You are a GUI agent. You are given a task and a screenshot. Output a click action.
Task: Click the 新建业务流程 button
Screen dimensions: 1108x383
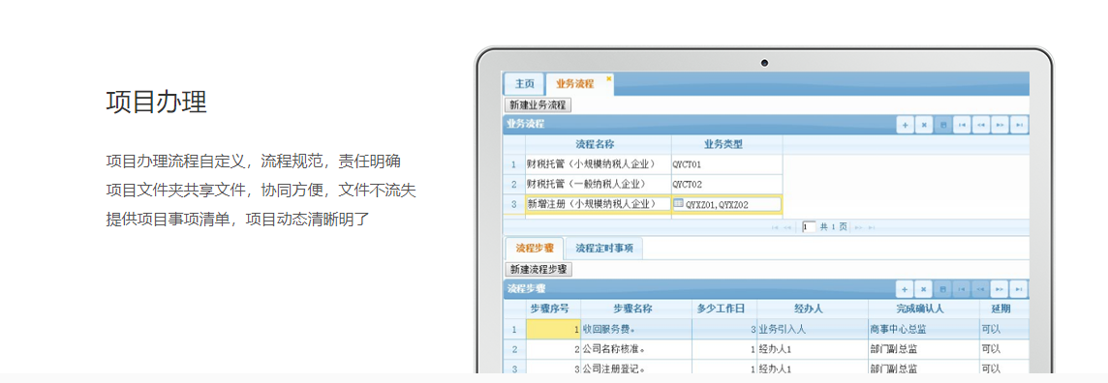[x=538, y=105]
